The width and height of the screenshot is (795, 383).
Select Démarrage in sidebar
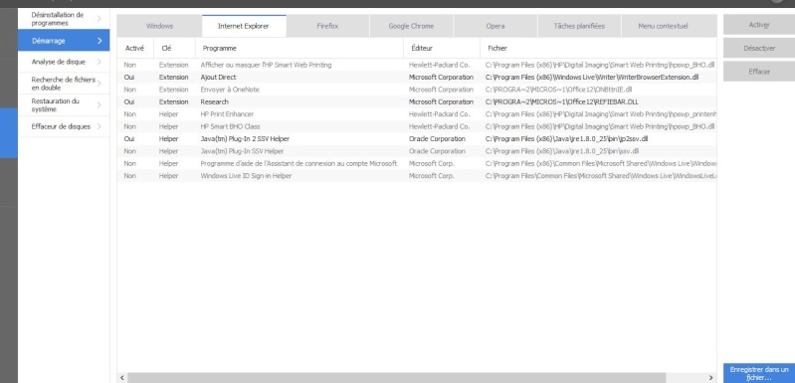pyautogui.click(x=64, y=41)
